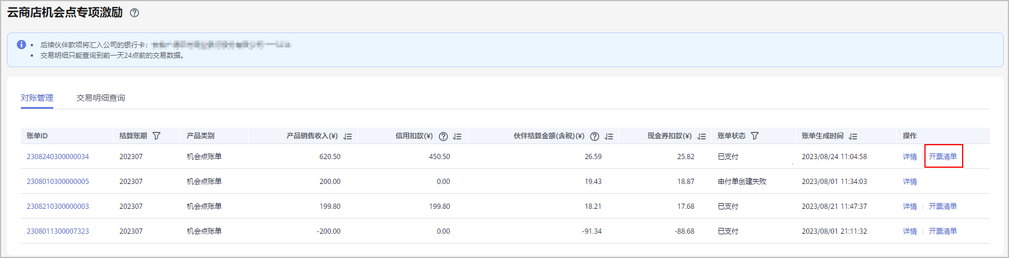This screenshot has height=258, width=1009.
Task: Open bill ID 2308010300000005
Action: (58, 182)
